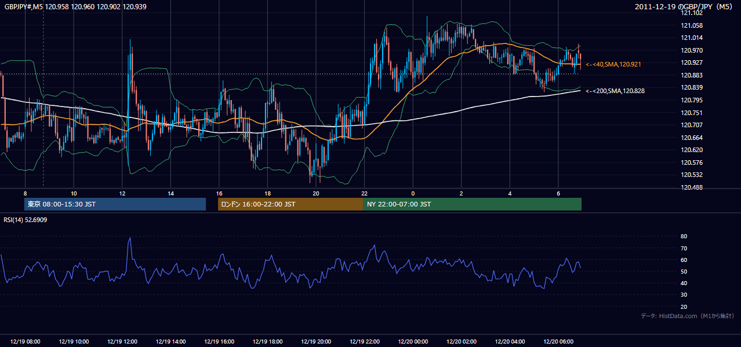The width and height of the screenshot is (741, 347).
Task: Click bottom date label 12/20 04:00
Action: tap(510, 342)
